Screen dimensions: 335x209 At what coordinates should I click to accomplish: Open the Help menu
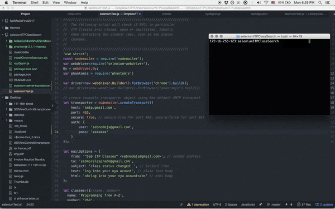tap(84, 3)
